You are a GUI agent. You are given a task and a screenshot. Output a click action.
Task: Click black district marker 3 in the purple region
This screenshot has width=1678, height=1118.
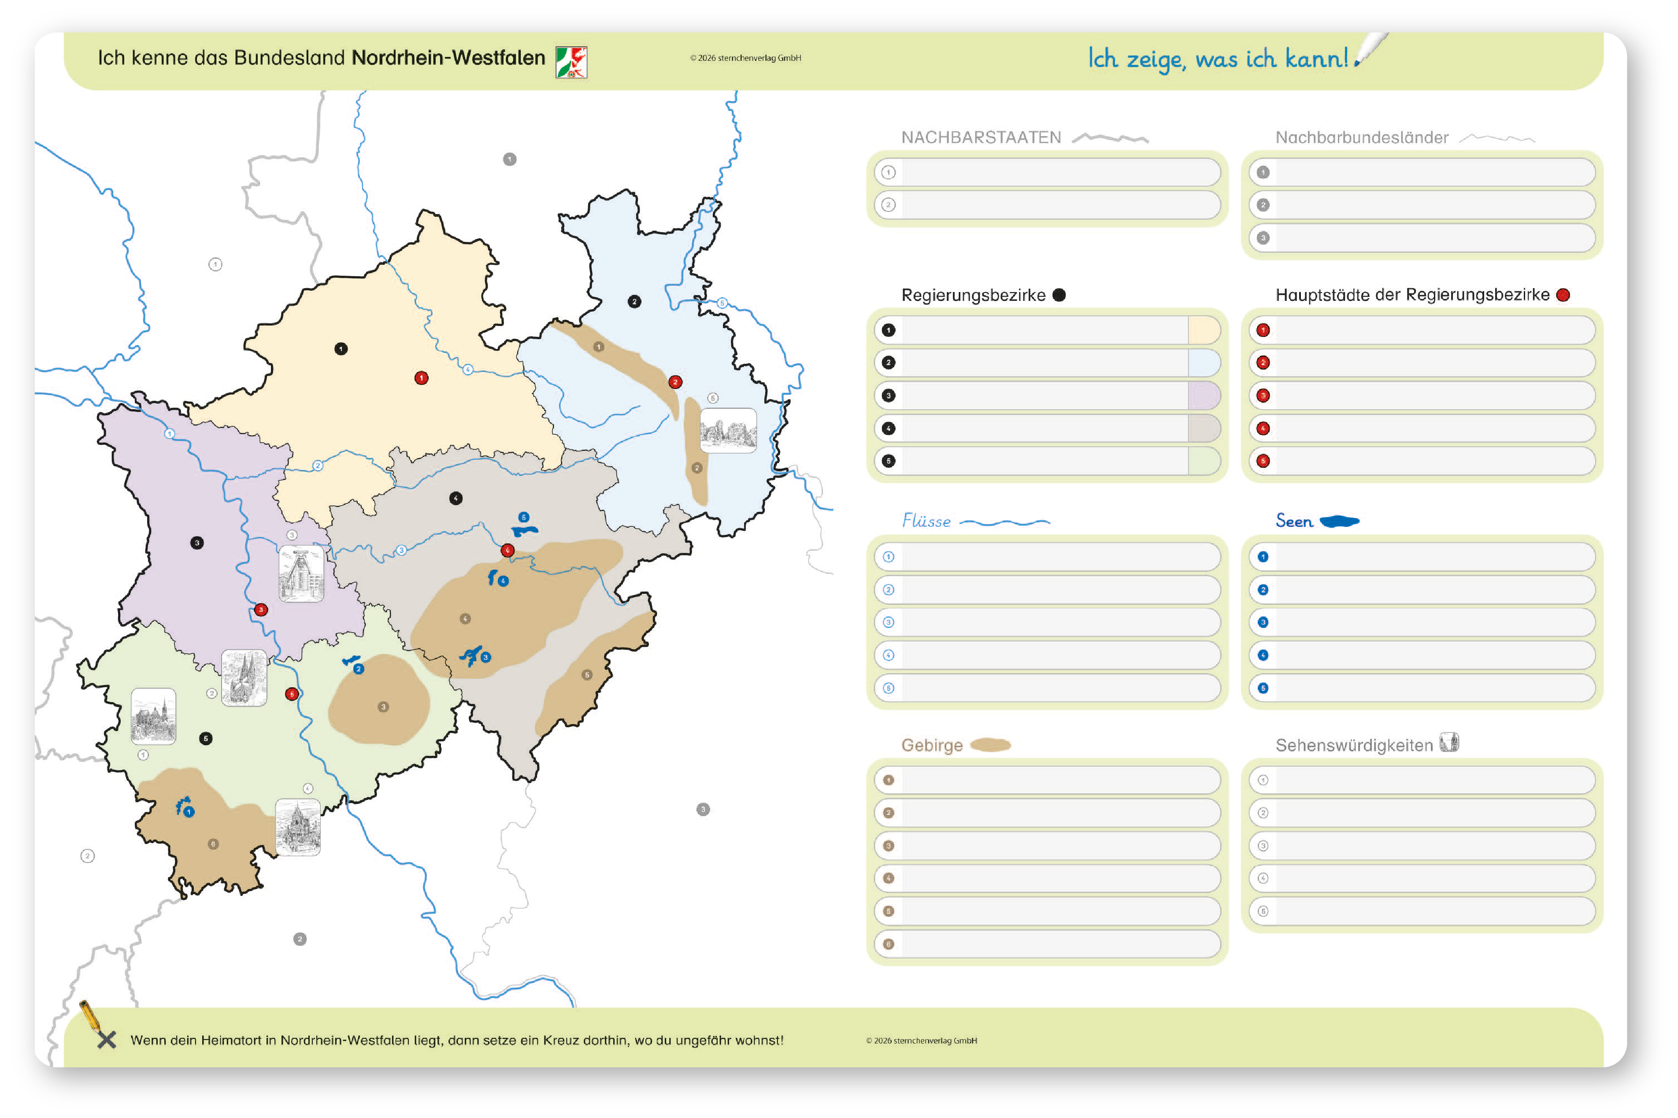pyautogui.click(x=197, y=543)
